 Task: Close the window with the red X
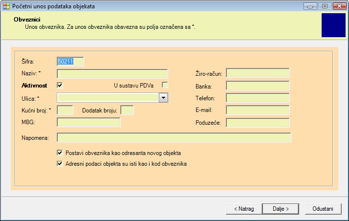(339, 6)
